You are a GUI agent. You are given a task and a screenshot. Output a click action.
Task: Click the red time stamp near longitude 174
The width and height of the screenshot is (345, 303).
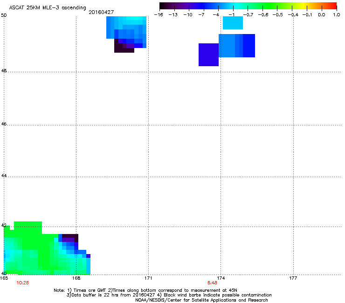point(212,283)
